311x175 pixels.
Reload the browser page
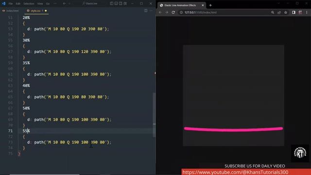pos(173,12)
